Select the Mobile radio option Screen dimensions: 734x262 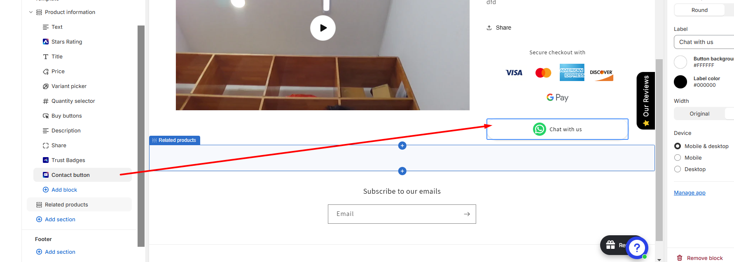click(x=678, y=158)
